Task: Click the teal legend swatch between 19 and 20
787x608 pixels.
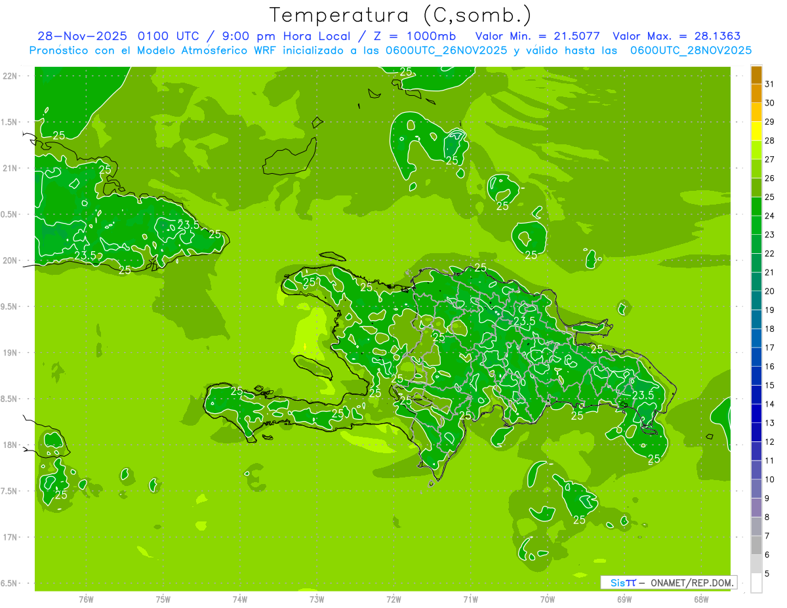Action: (756, 301)
